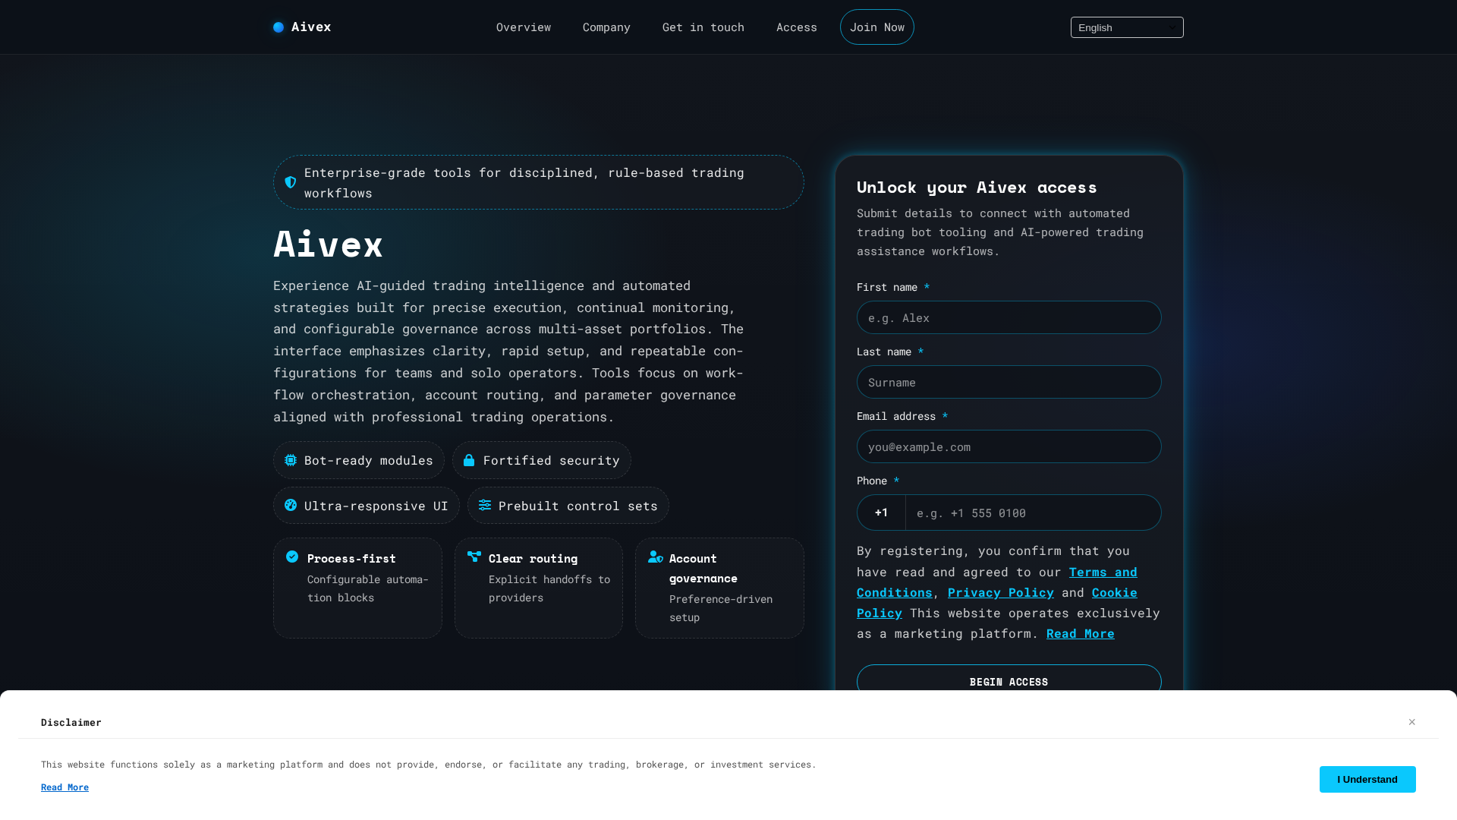The height and width of the screenshot is (820, 1457).
Task: Click Read More in the Disclaimer banner
Action: [x=65, y=787]
